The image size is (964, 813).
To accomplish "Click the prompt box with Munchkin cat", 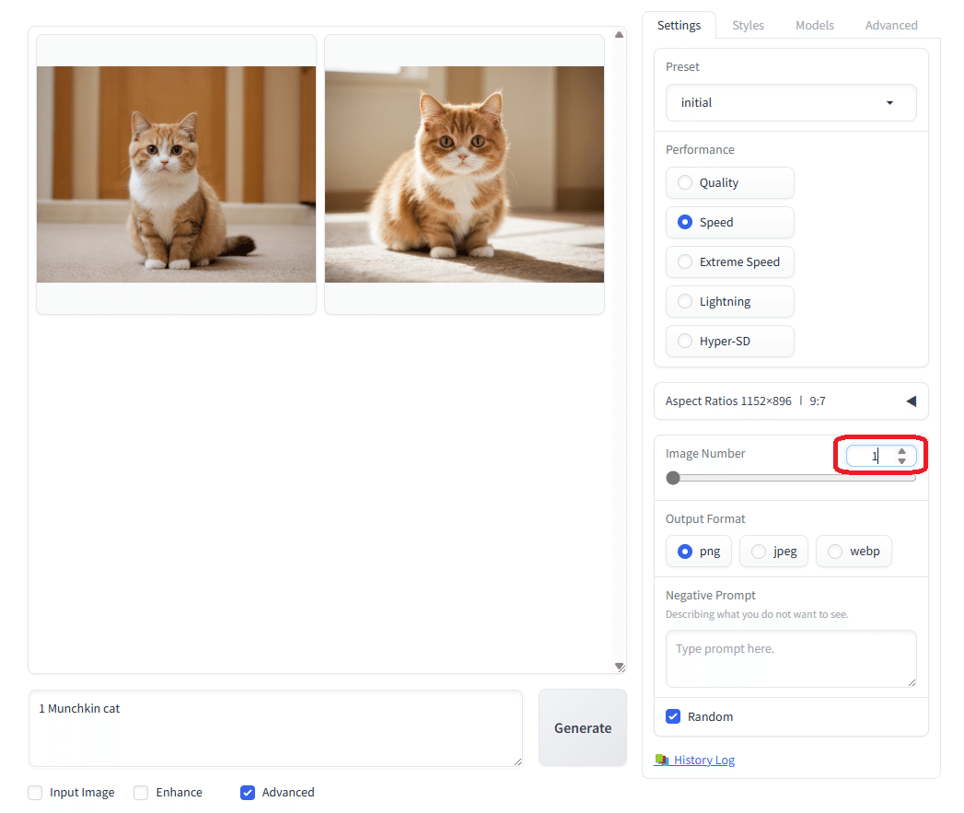I will (275, 728).
